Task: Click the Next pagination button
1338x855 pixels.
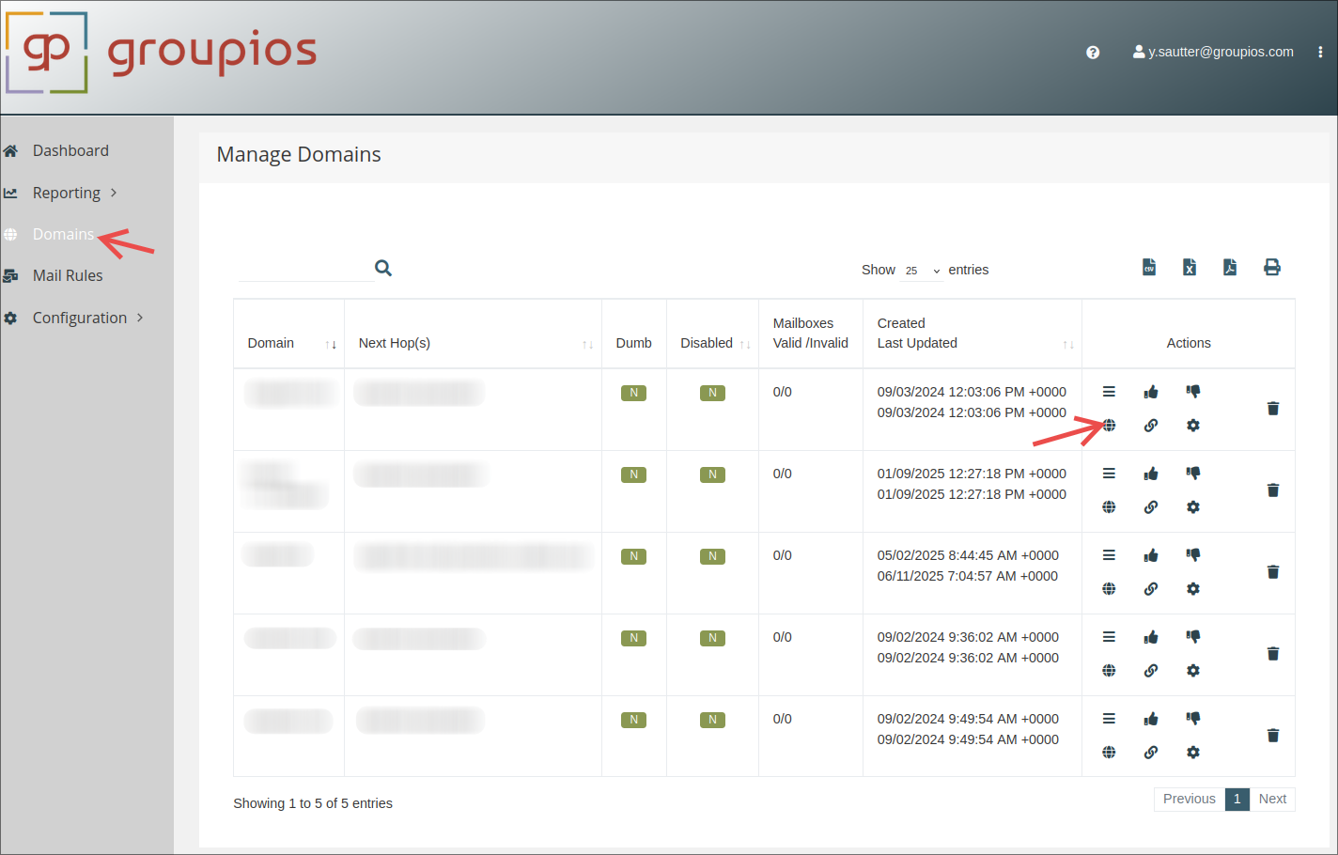Action: click(1271, 799)
